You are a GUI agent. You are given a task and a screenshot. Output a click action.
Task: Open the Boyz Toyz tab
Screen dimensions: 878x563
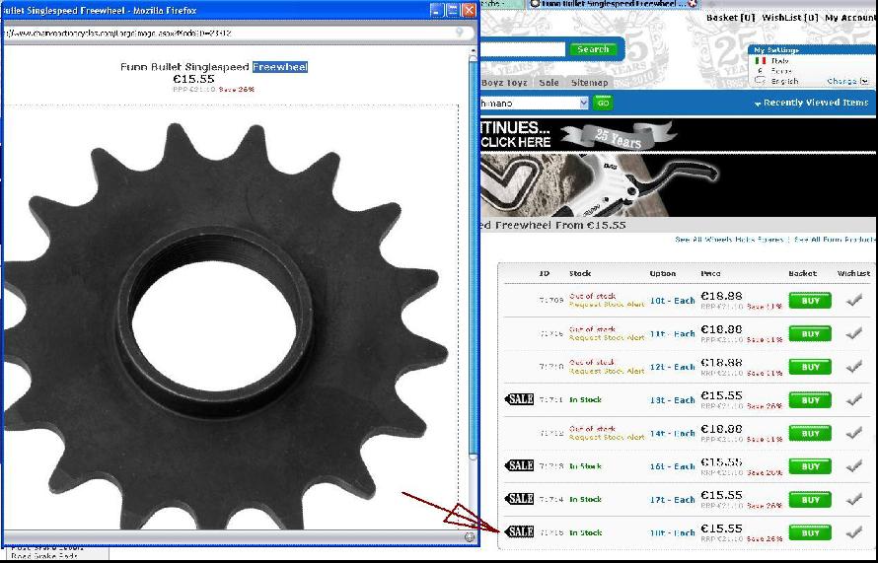(504, 82)
